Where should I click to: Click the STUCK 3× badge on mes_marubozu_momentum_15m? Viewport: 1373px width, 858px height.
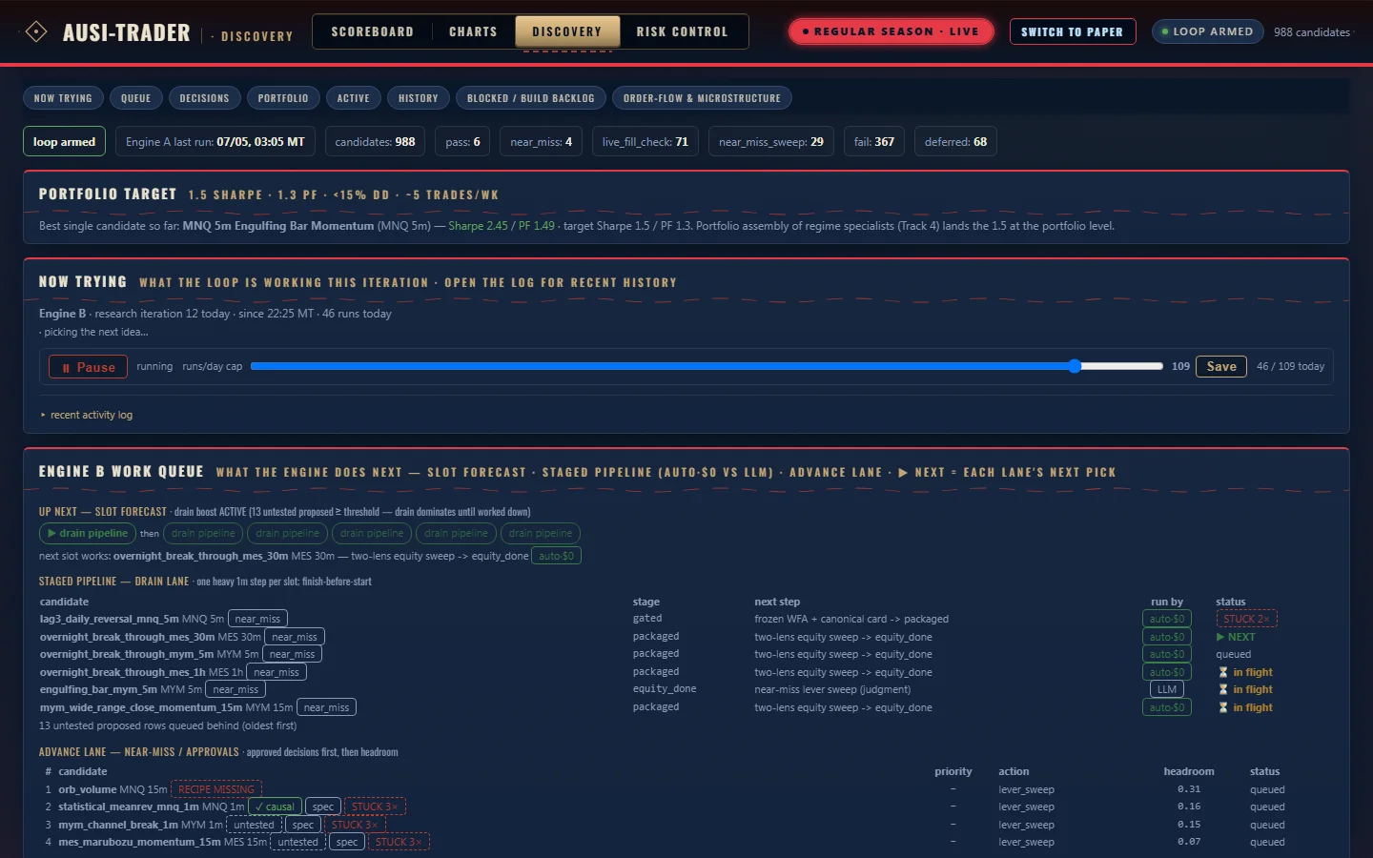coord(399,842)
